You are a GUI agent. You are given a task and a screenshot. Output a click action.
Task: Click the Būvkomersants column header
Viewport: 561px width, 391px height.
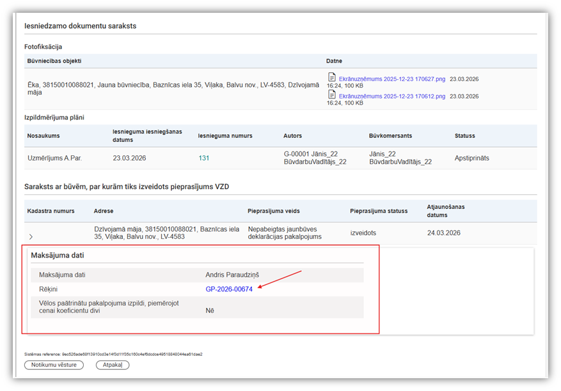coord(391,136)
